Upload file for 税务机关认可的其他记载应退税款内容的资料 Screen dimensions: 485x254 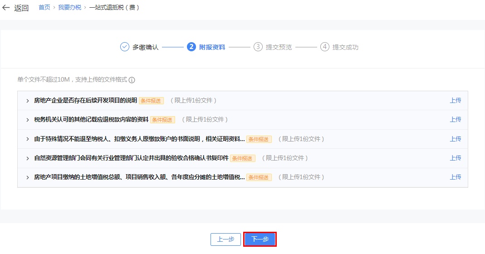tap(455, 120)
